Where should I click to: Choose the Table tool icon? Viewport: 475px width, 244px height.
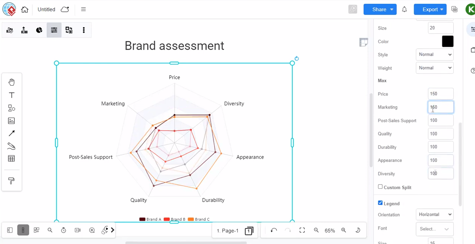[x=11, y=159]
